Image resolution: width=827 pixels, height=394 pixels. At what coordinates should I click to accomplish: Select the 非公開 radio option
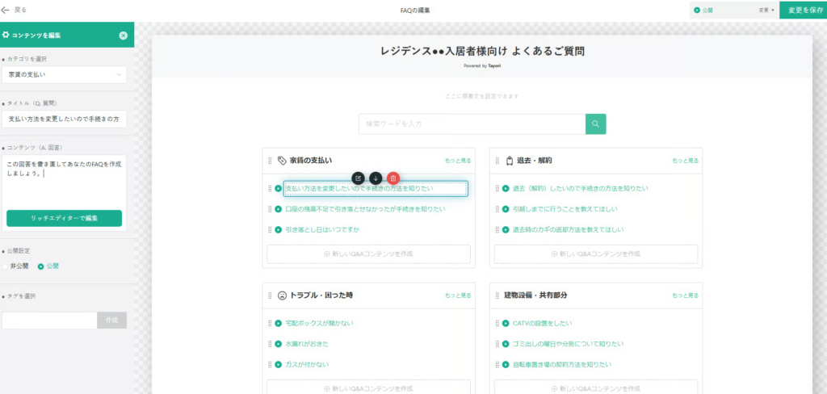coord(5,266)
